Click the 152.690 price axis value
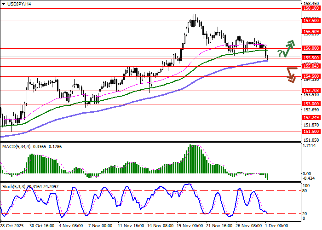The image size is (322, 230). pyautogui.click(x=311, y=110)
